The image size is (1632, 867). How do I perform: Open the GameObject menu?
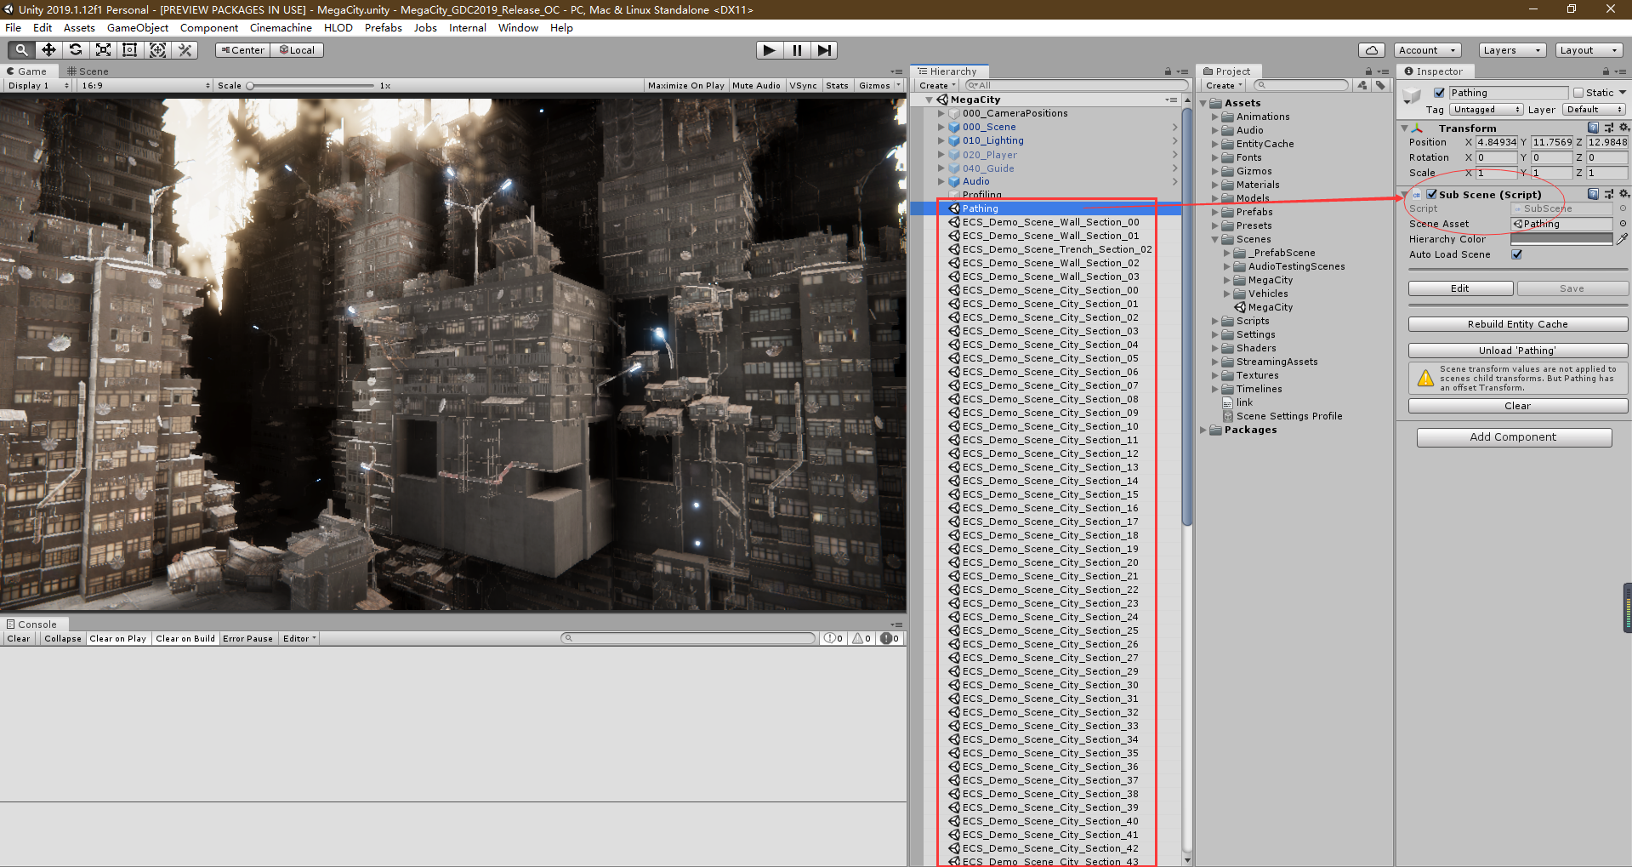point(138,27)
